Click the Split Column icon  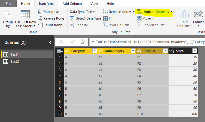184,14
